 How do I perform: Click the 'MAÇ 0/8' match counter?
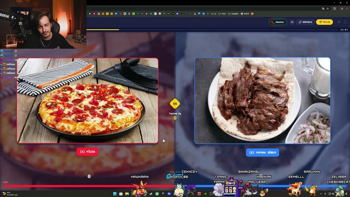point(344,30)
